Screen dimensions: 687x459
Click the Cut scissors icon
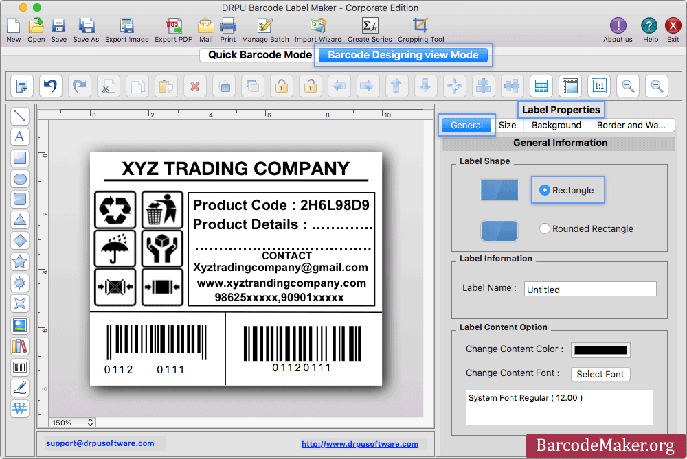(109, 86)
